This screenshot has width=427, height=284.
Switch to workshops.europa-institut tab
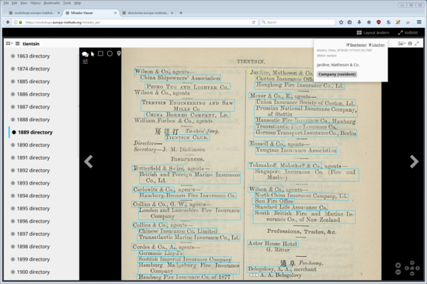[33, 12]
